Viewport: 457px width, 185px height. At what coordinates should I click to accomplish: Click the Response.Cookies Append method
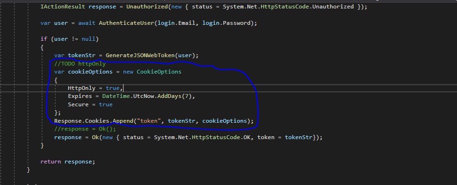point(123,121)
